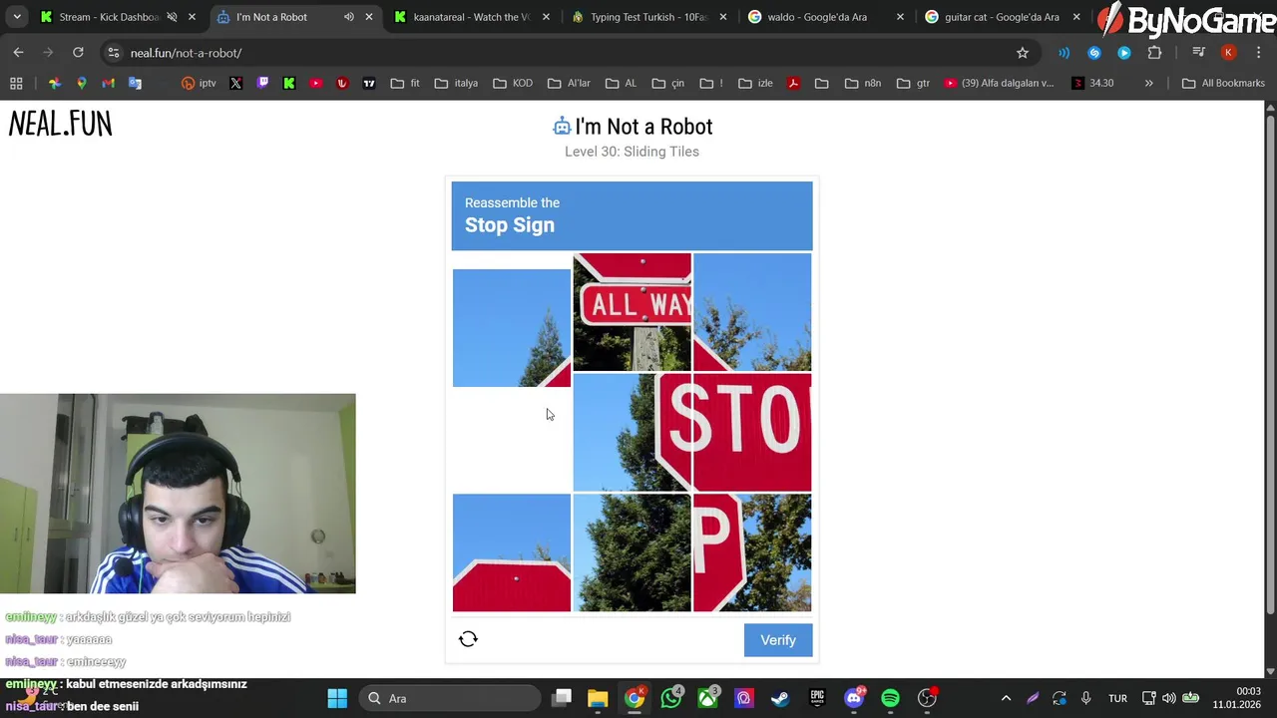Open the Twitch bookmark icon
The image size is (1277, 718).
point(262,83)
